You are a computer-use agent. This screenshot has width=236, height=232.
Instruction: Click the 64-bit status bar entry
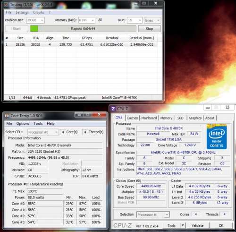(27, 98)
